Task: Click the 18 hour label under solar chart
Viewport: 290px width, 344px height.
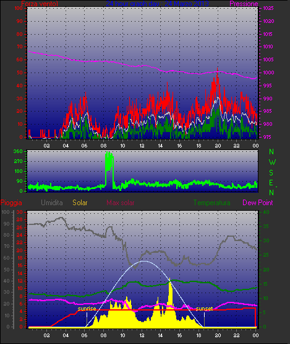Action: click(x=198, y=335)
